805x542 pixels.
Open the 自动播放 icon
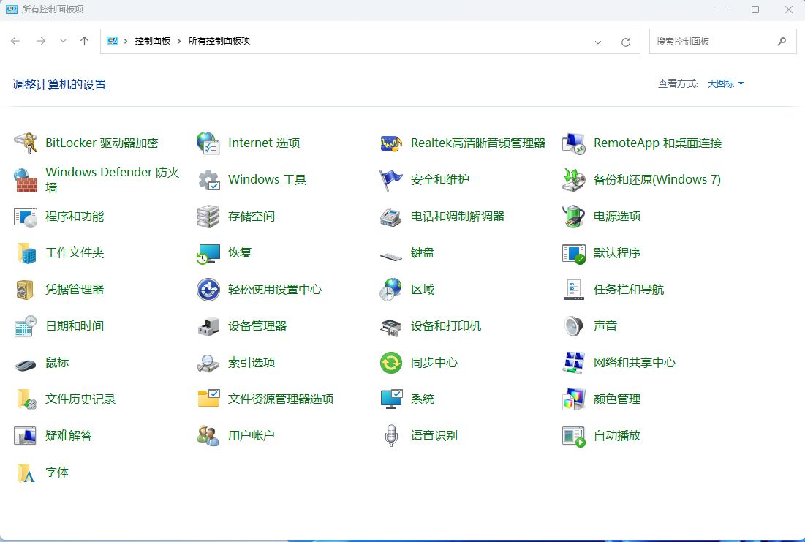point(574,436)
